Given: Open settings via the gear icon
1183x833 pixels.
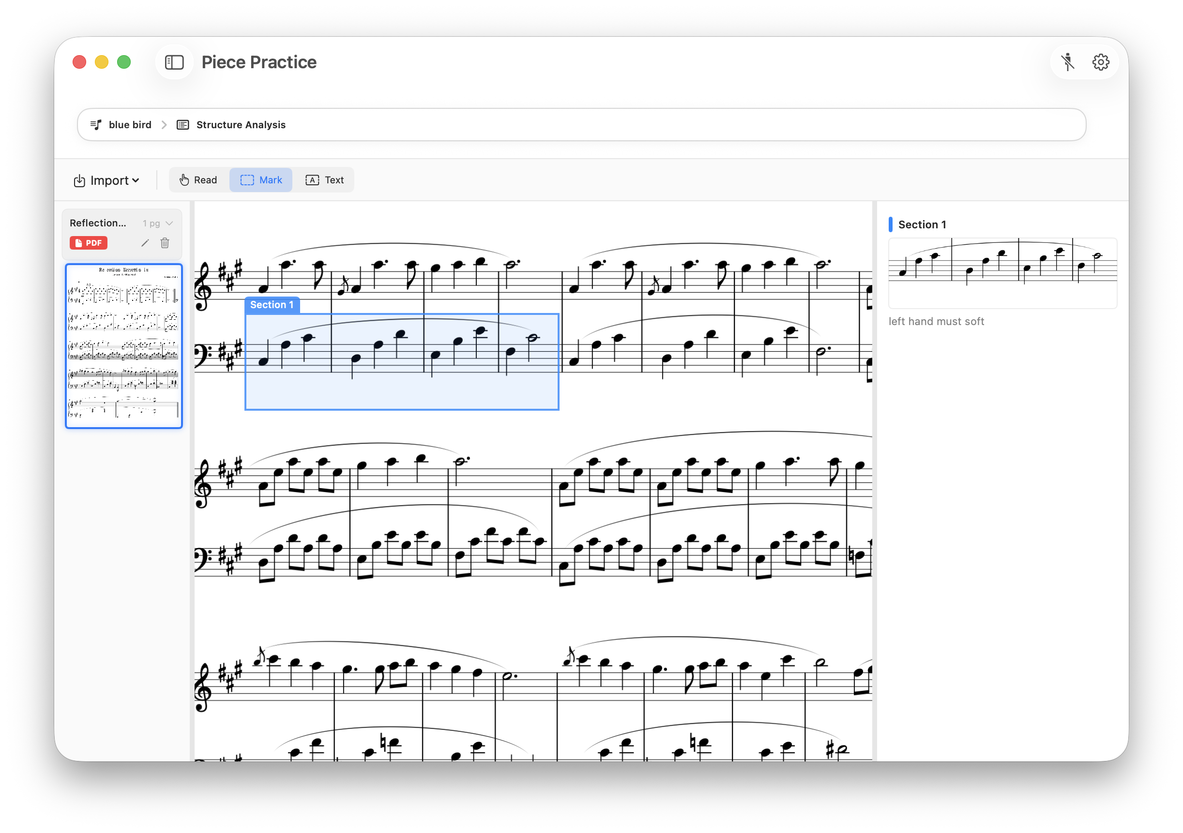Looking at the screenshot, I should [1101, 62].
